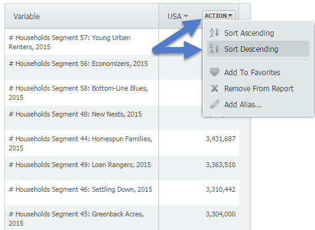
Task: Click the heart Favorites icon
Action: tap(215, 72)
